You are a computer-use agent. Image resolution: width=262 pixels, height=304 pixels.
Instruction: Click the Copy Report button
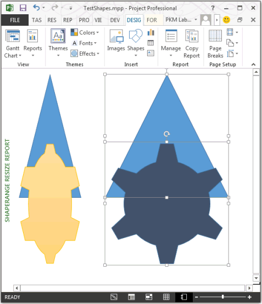point(192,44)
